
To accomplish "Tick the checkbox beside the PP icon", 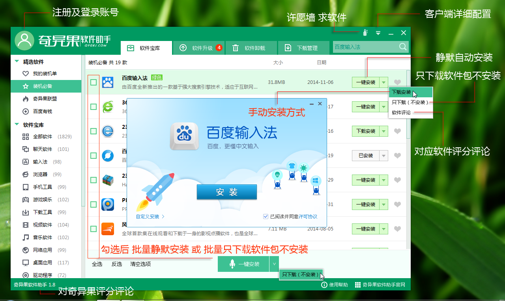I will pyautogui.click(x=94, y=204).
